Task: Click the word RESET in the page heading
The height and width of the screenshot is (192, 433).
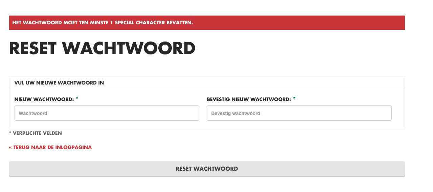Action: [33, 48]
